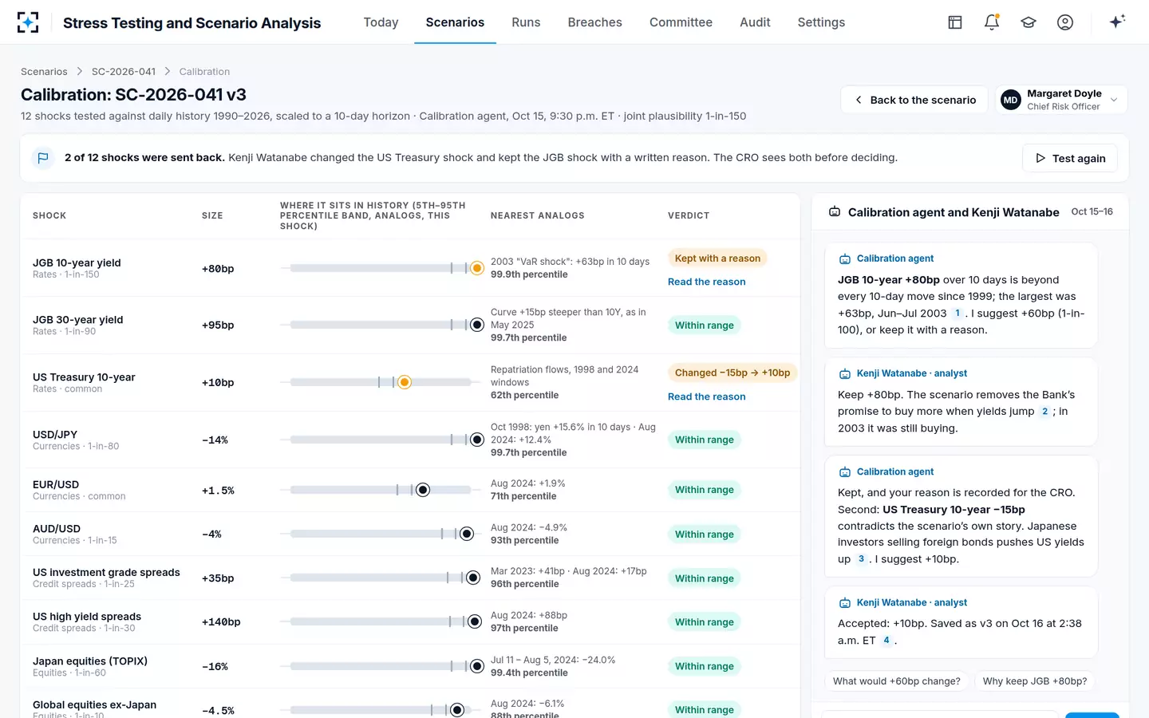Viewport: 1149px width, 718px height.
Task: Click the 'Why keep JGB +80bp?' suggestion
Action: point(1035,681)
